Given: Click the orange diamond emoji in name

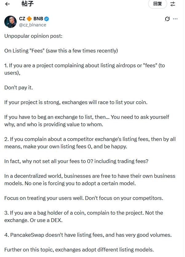Looking at the screenshot, I should 29,19.
